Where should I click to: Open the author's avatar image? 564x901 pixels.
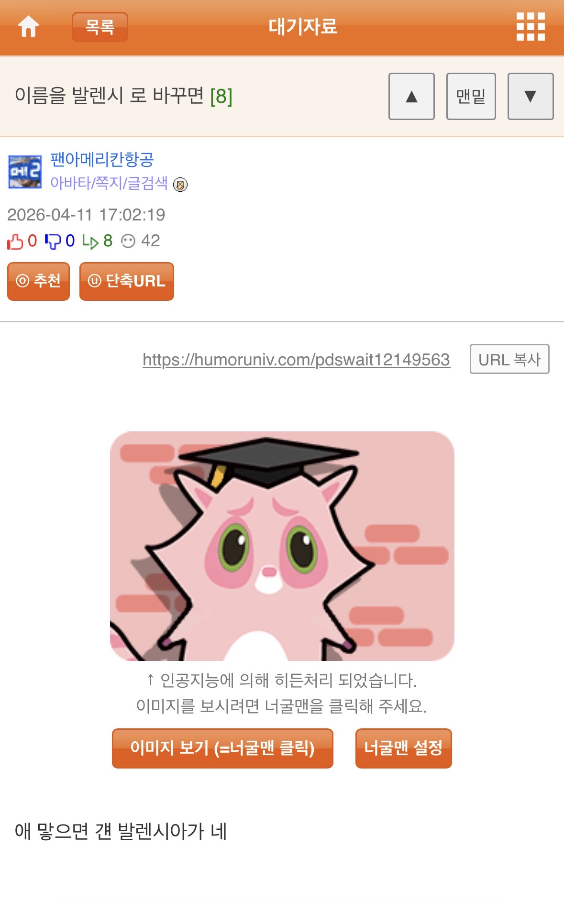click(25, 172)
